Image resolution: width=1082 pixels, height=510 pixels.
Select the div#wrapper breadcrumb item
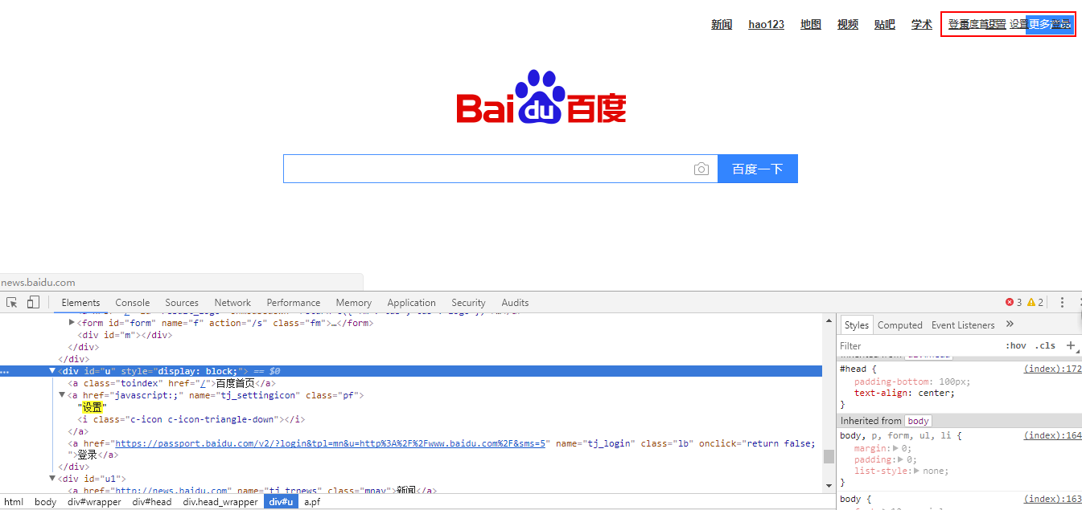point(94,502)
